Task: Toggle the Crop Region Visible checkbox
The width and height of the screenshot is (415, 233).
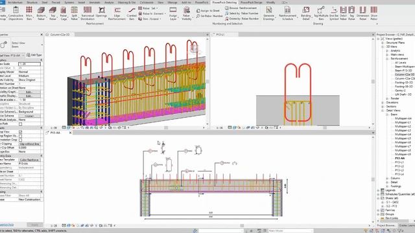Action: coord(20,136)
